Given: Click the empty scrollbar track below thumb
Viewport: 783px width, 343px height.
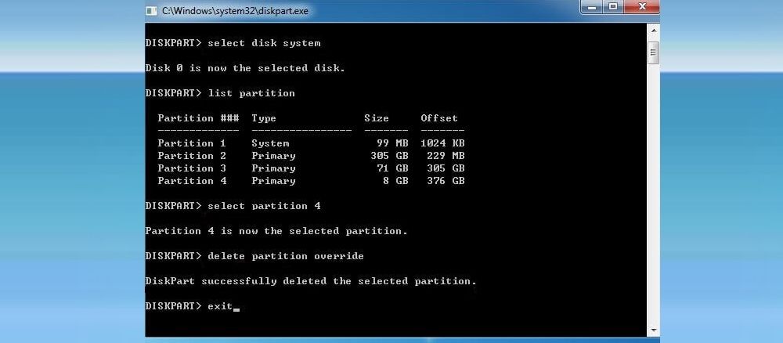Looking at the screenshot, I should coord(652,196).
